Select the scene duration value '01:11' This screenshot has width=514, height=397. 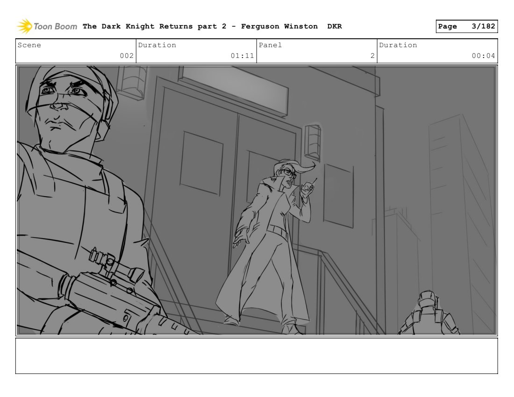pos(242,56)
